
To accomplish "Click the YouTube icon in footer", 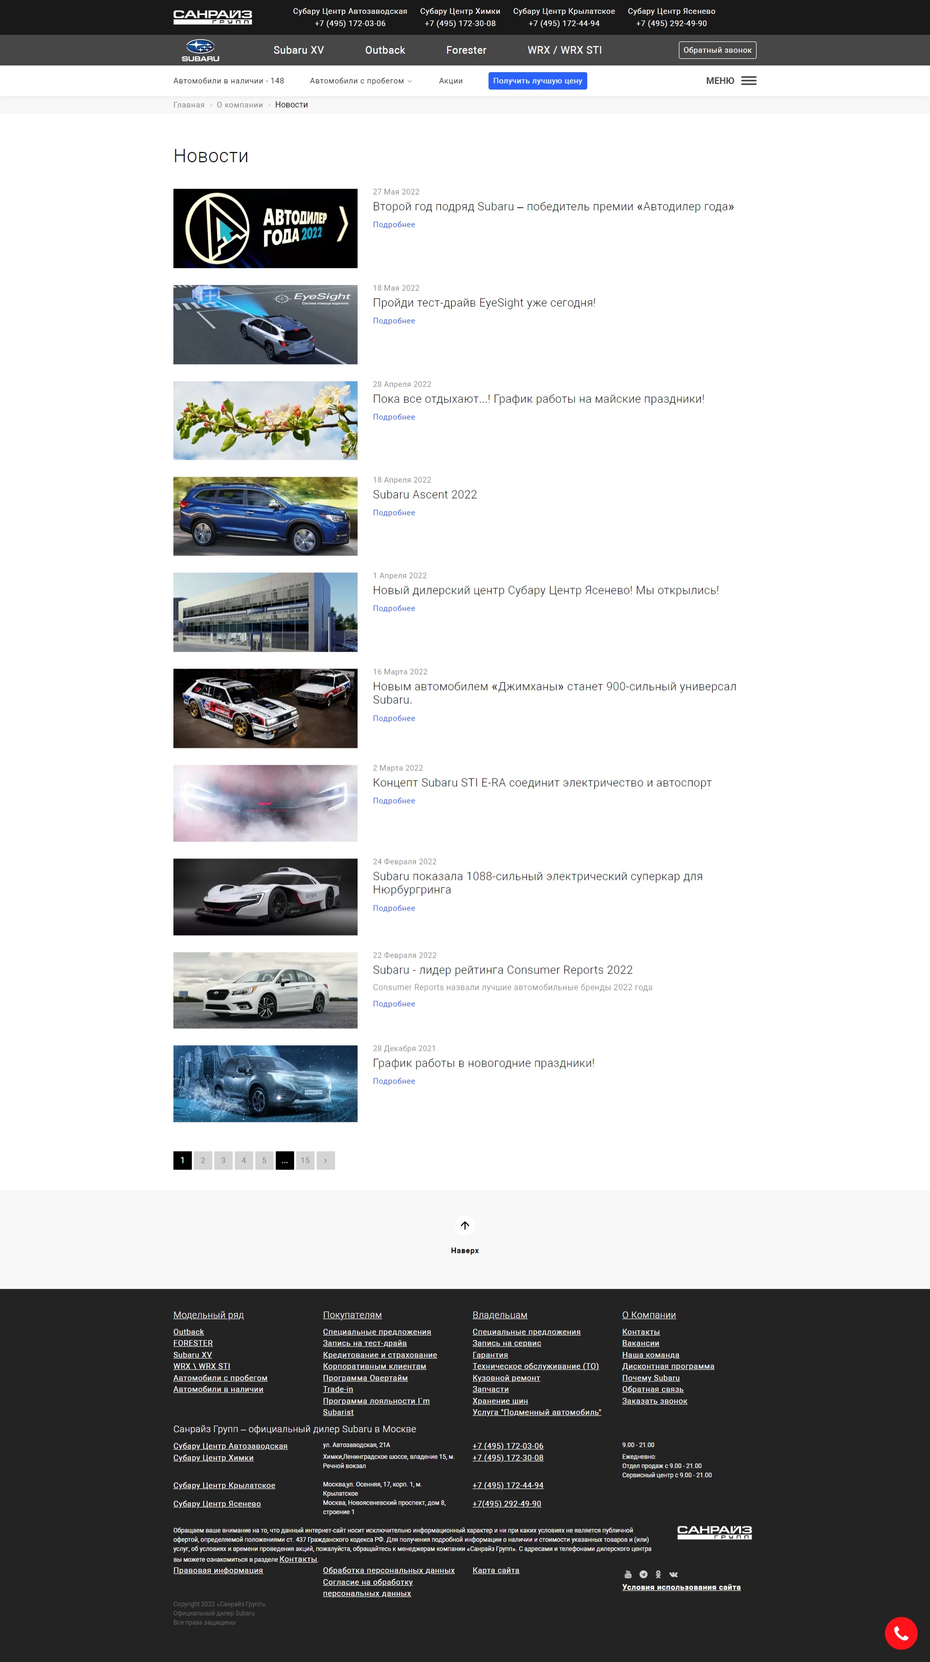I will click(x=628, y=1574).
